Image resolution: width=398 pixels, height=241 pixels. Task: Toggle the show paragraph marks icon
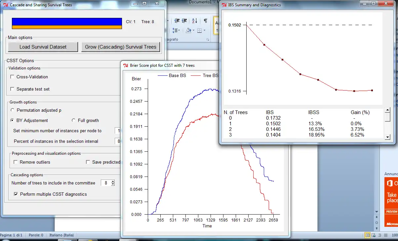click(x=205, y=21)
